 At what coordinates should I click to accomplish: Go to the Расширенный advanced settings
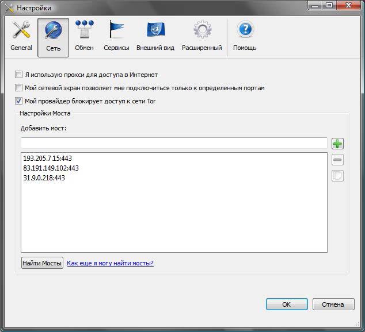click(x=202, y=37)
